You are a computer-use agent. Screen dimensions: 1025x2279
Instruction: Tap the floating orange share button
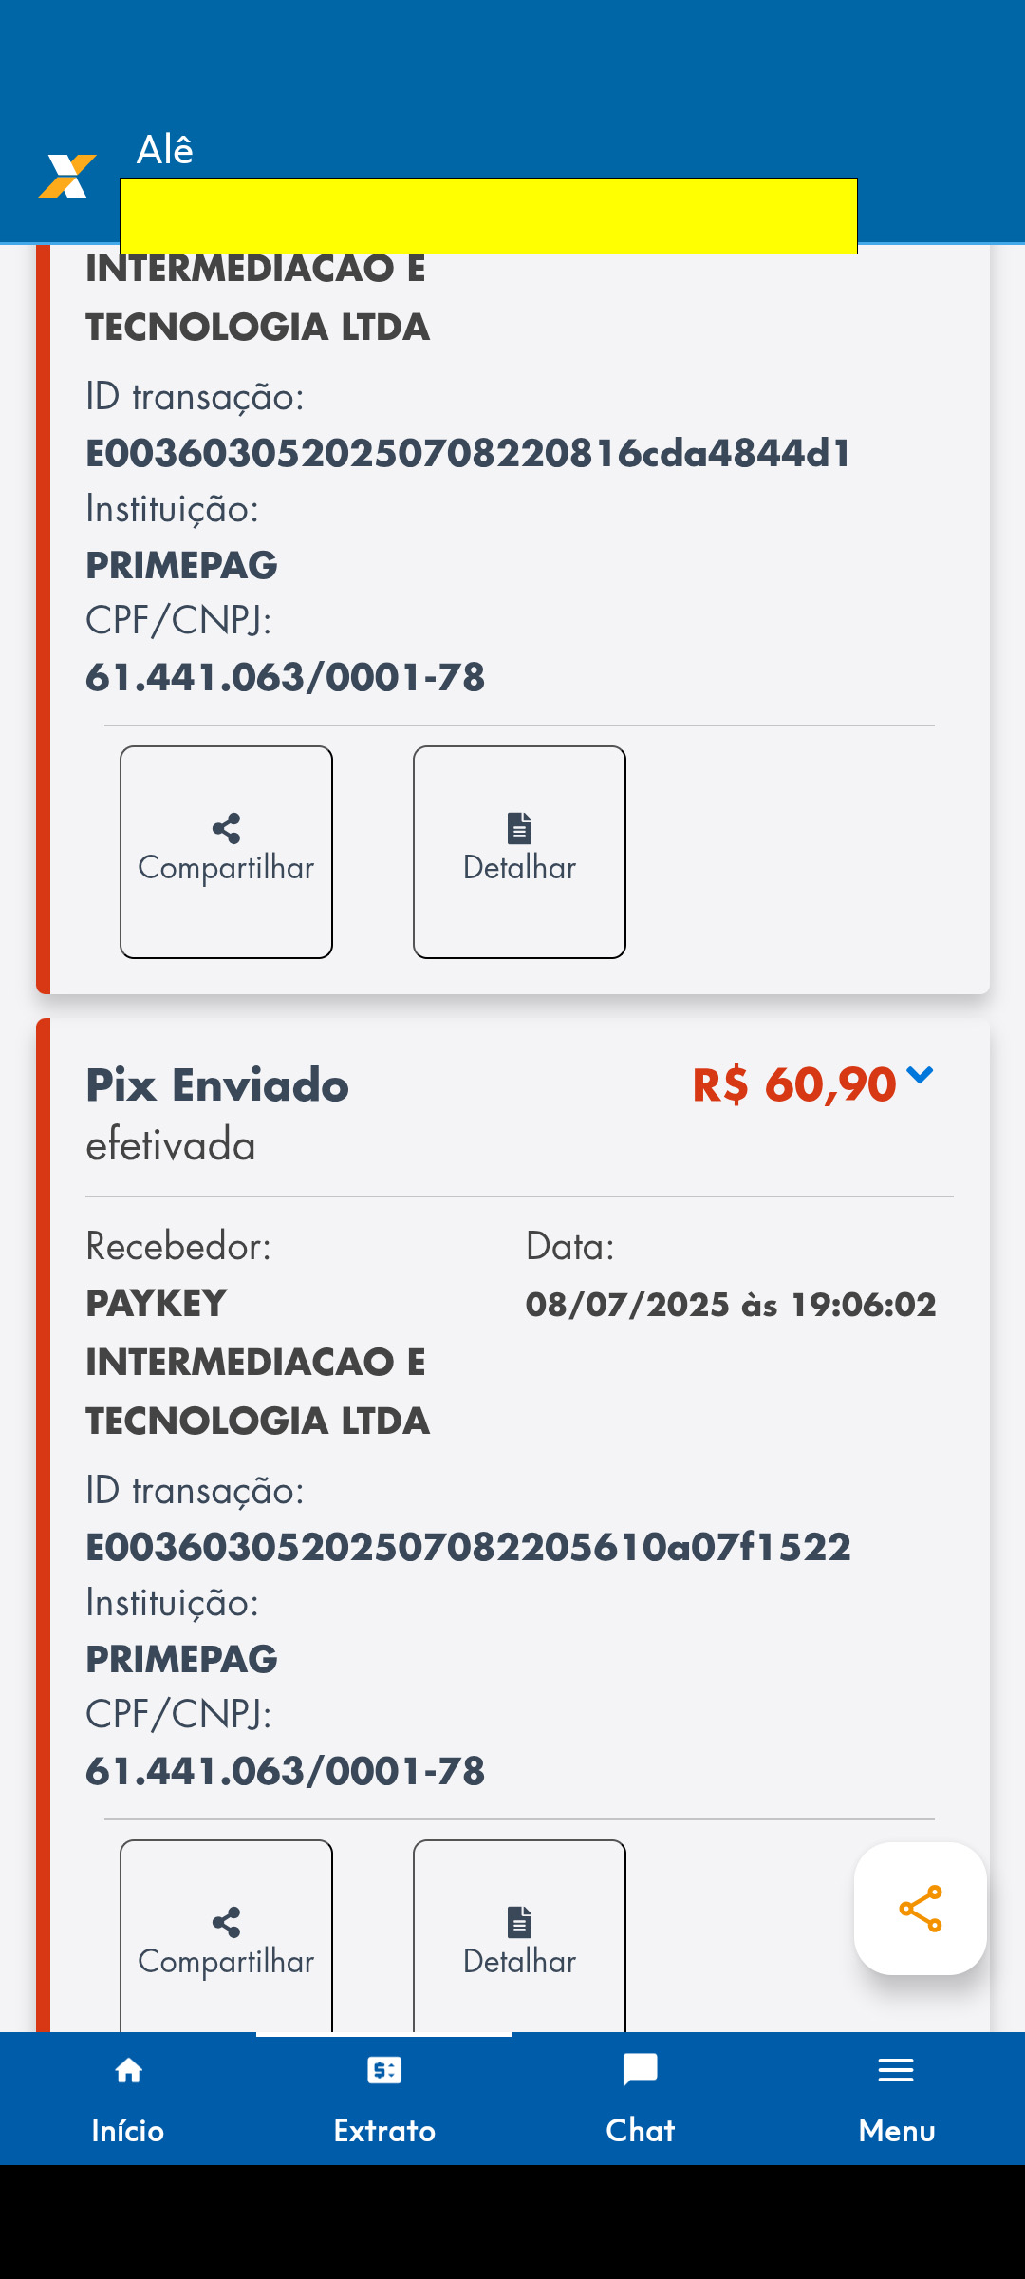pos(920,1909)
